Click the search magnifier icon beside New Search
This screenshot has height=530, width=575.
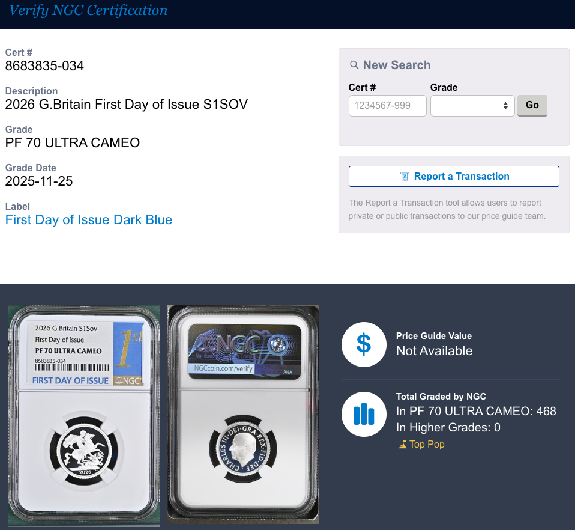(354, 65)
